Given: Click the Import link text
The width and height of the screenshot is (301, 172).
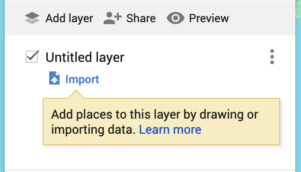Looking at the screenshot, I should [x=82, y=79].
